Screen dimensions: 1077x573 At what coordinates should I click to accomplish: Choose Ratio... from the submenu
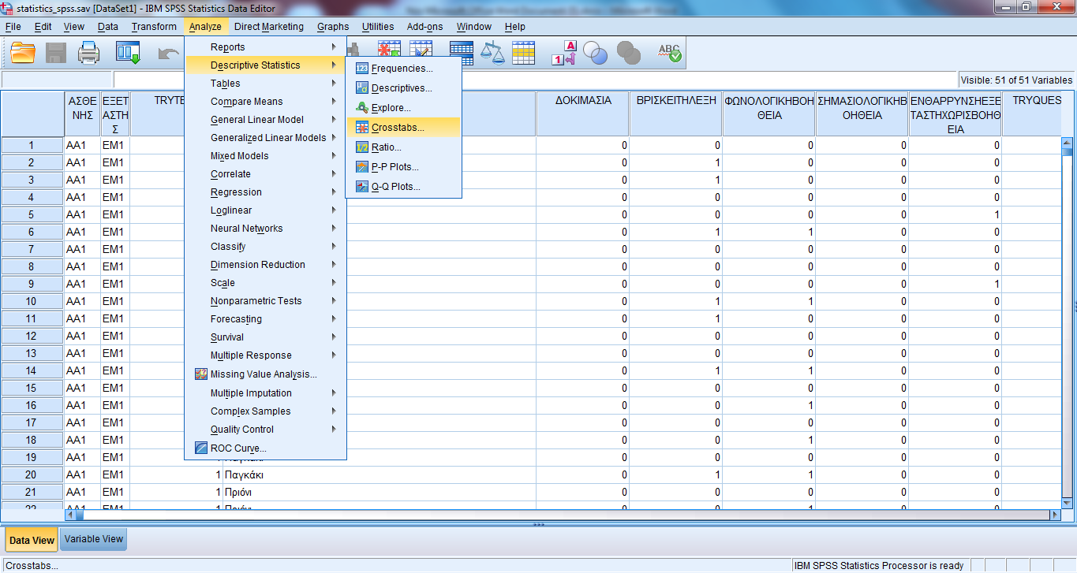point(403,147)
